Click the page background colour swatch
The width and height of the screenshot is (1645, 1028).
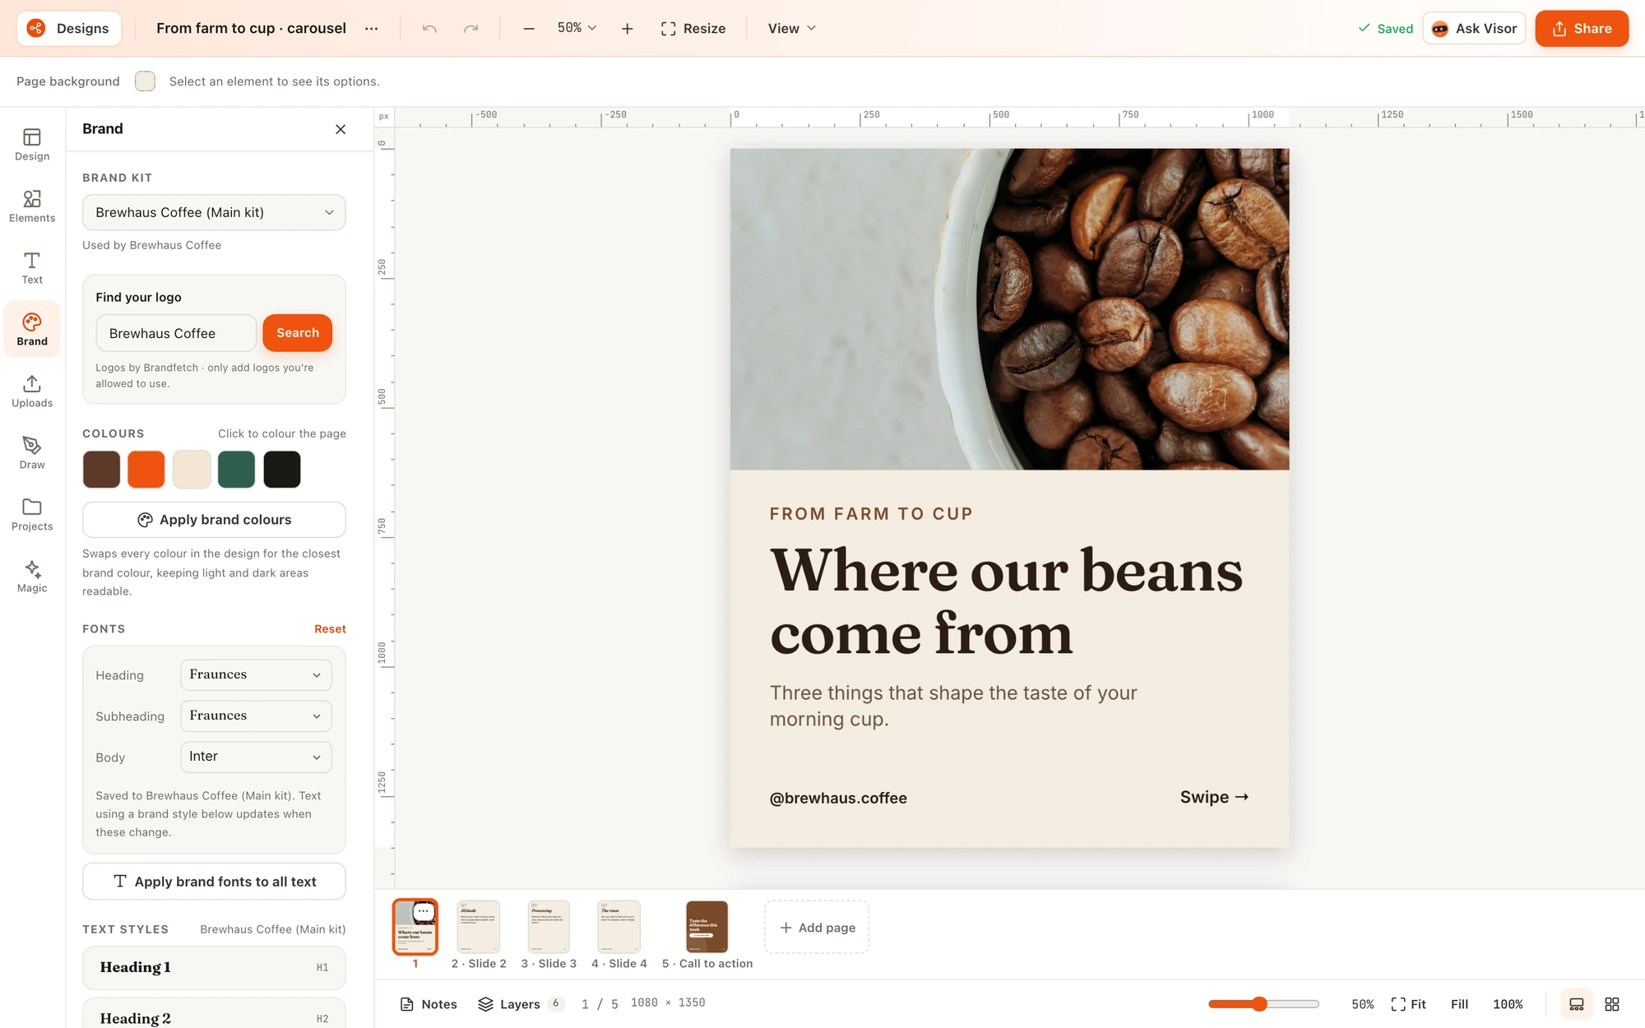[x=145, y=81]
